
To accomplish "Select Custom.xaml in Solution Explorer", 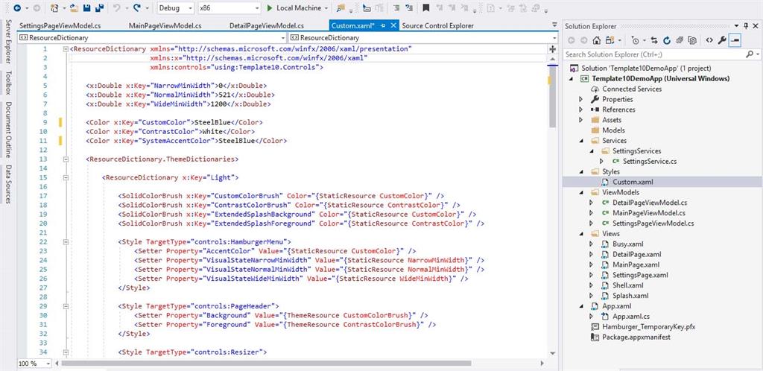I will point(633,182).
